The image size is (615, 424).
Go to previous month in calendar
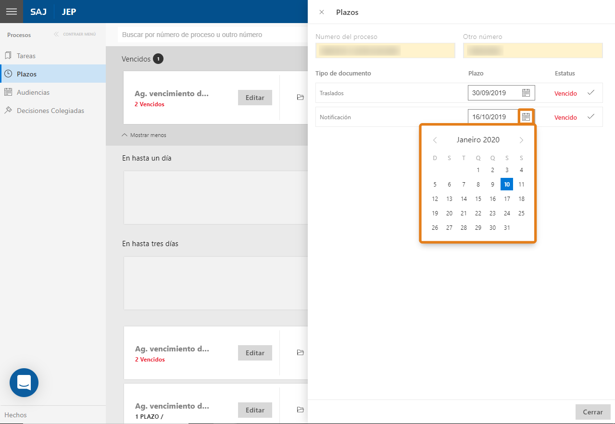(435, 140)
